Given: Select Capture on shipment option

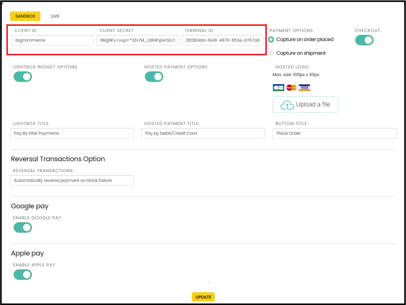Looking at the screenshot, I should click(271, 53).
